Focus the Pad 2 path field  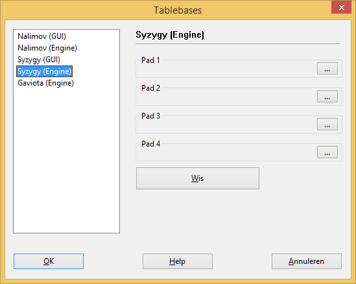tap(226, 97)
